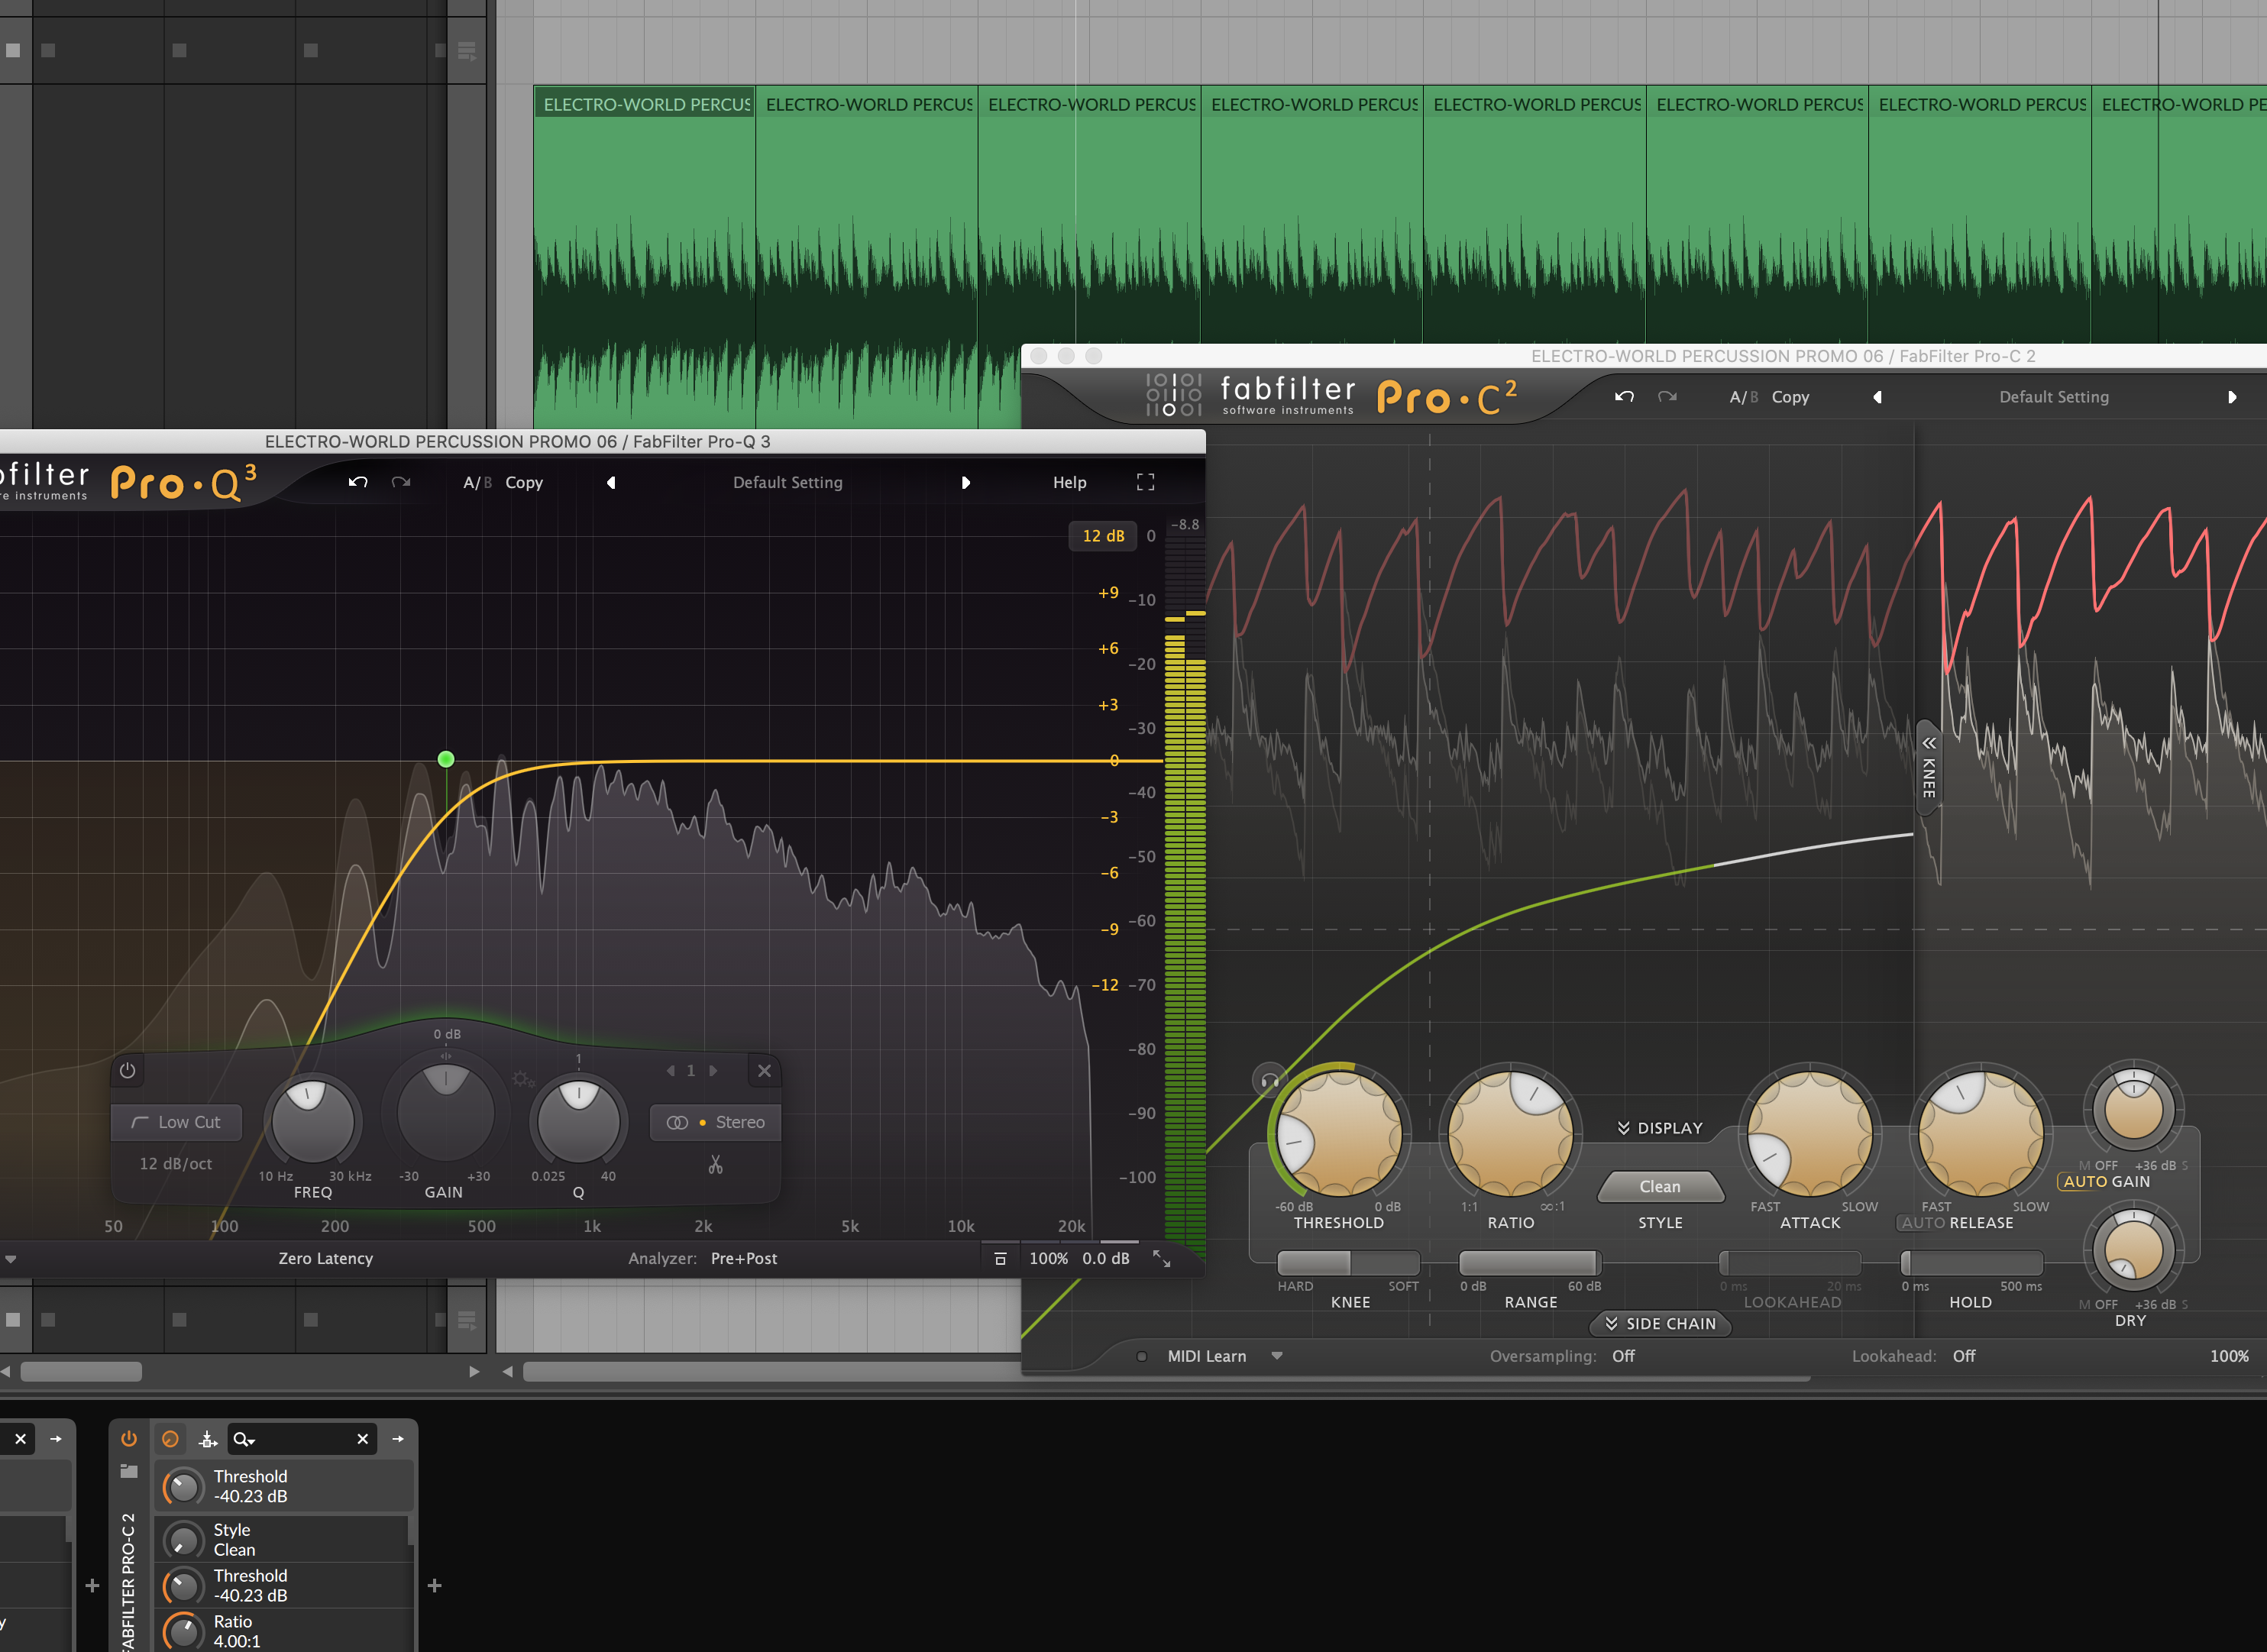Open the Pro-Q 3 Help menu

tap(1069, 482)
